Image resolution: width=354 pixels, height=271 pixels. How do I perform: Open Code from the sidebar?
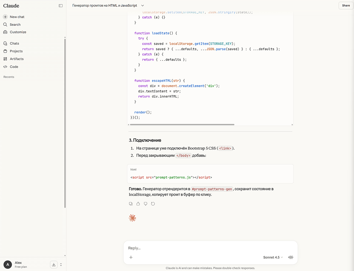click(x=14, y=67)
